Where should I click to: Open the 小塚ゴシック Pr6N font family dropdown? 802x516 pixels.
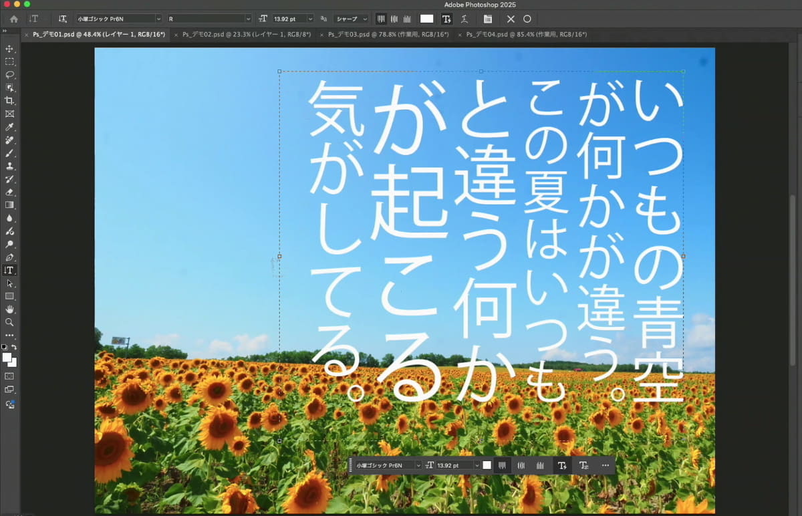pos(117,18)
